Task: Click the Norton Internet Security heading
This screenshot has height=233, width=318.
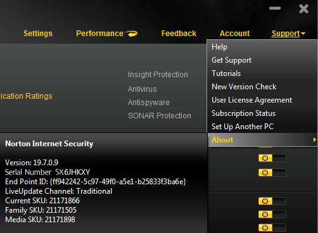Action: (x=49, y=144)
